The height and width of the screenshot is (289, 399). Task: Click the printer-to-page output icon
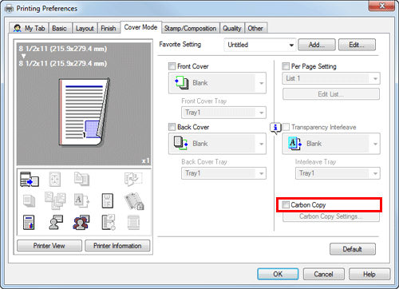tap(30, 179)
